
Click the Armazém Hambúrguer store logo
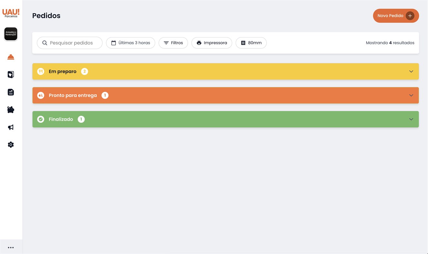pyautogui.click(x=11, y=34)
